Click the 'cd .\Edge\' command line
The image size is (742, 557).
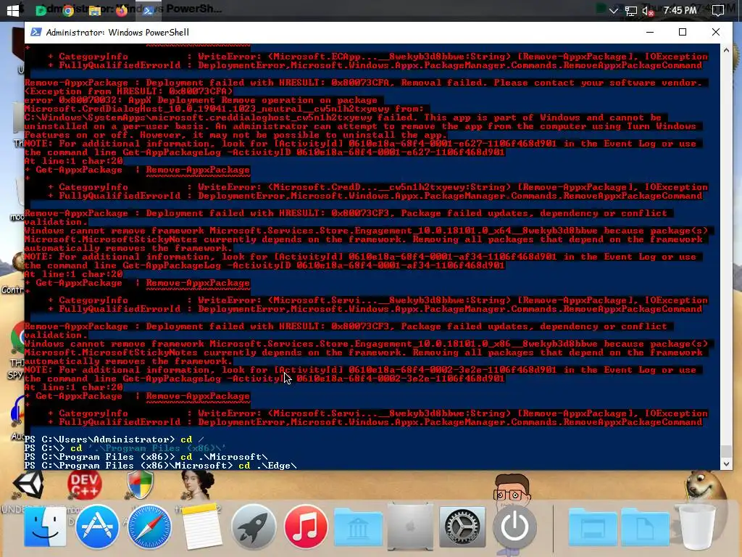point(267,466)
